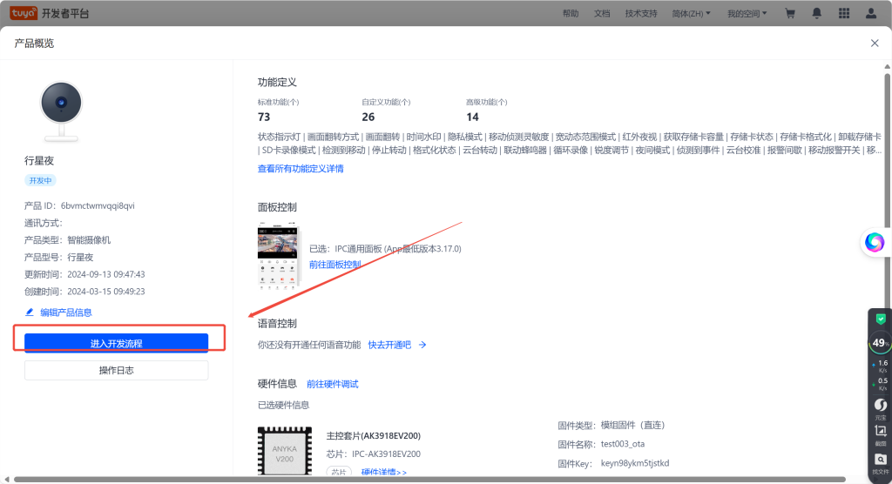This screenshot has width=892, height=484.
Task: Click the 进入开发流程 button
Action: [x=116, y=343]
